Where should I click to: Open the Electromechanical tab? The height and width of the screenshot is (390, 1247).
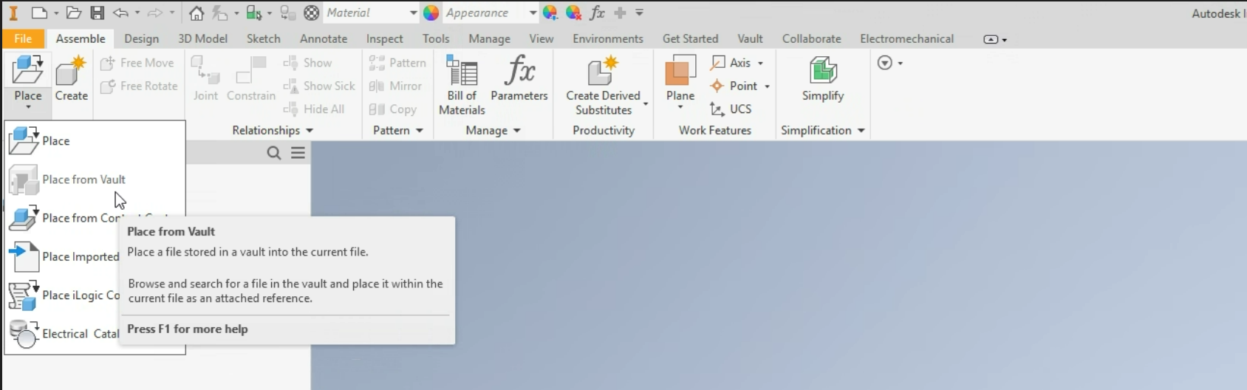click(x=906, y=38)
